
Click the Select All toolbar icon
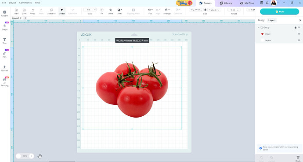pos(51,11)
